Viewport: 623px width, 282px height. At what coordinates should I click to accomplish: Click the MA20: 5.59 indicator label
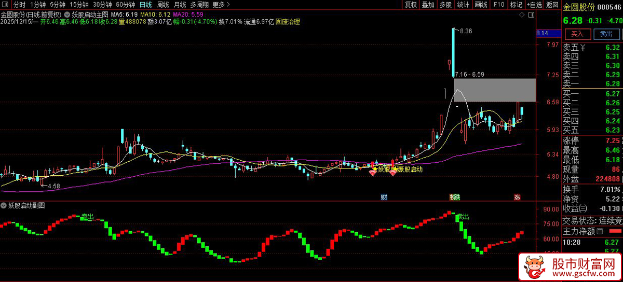tap(188, 14)
